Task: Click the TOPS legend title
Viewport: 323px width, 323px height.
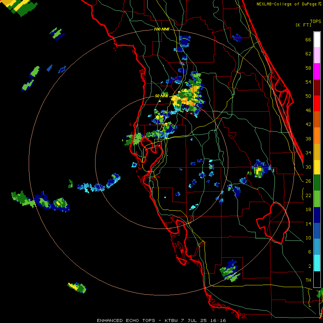Action: pyautogui.click(x=315, y=21)
